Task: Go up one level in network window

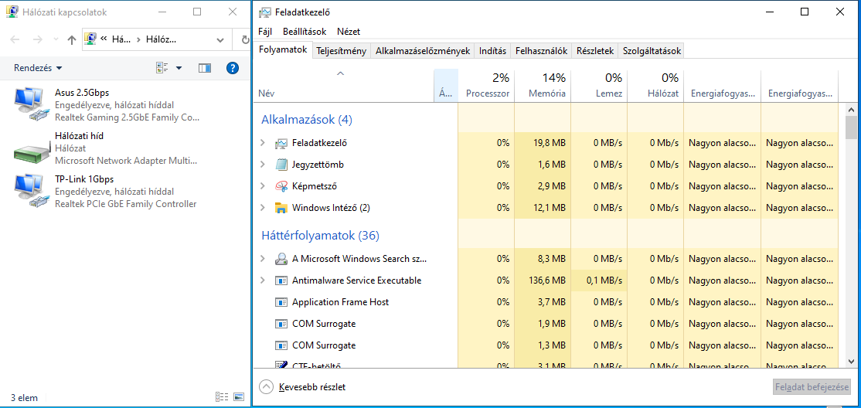Action: tap(71, 39)
